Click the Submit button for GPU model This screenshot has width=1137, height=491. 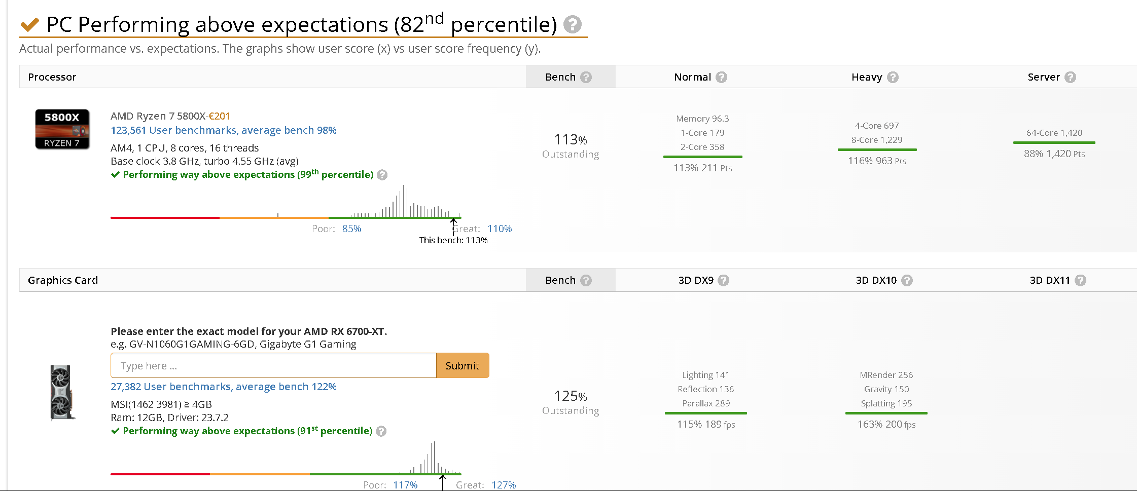tap(463, 365)
